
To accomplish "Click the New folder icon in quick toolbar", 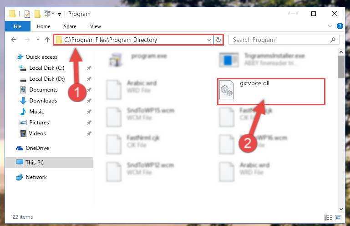I will click(37, 14).
